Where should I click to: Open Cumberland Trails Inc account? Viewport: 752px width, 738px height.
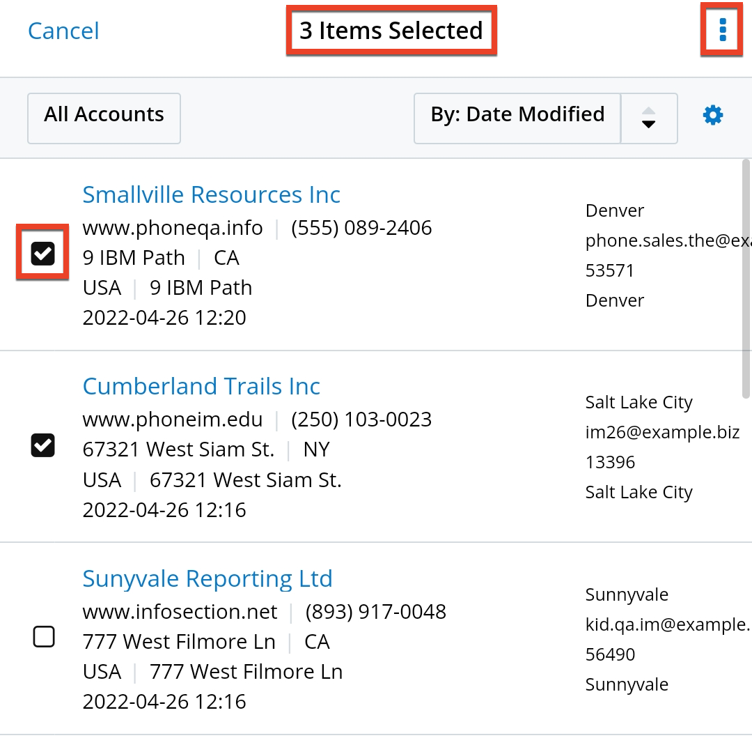[x=201, y=386]
